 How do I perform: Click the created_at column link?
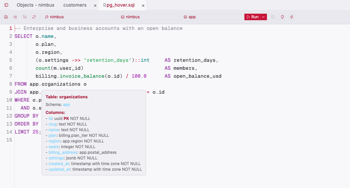coord(59,163)
